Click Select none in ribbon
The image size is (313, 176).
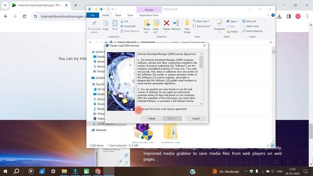[x=250, y=26]
